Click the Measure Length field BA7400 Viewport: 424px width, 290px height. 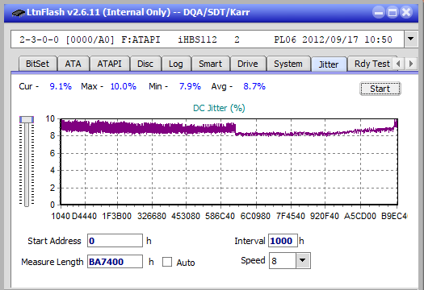point(115,262)
